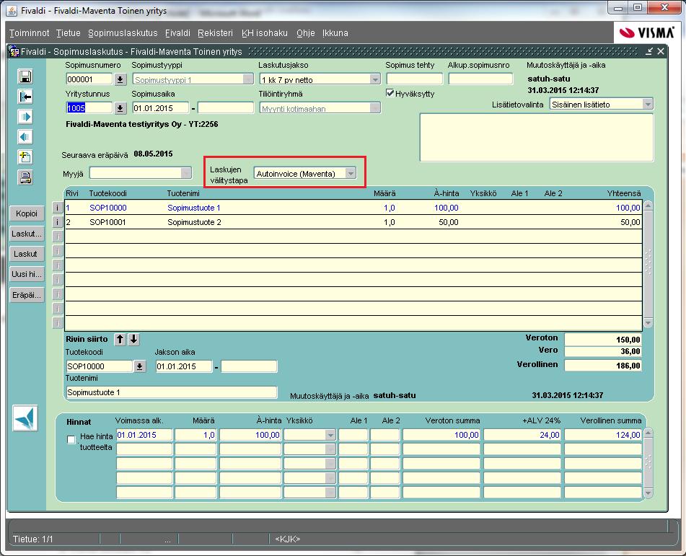Click the Alkup.sopimusnro field
The height and width of the screenshot is (556, 686).
coord(481,79)
